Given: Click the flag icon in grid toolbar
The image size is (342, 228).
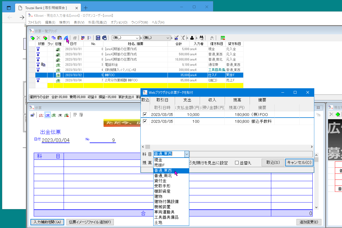Looking at the screenshot, I should click(x=89, y=38).
